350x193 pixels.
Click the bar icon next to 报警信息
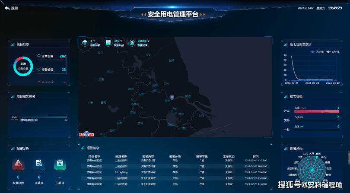coord(83,148)
